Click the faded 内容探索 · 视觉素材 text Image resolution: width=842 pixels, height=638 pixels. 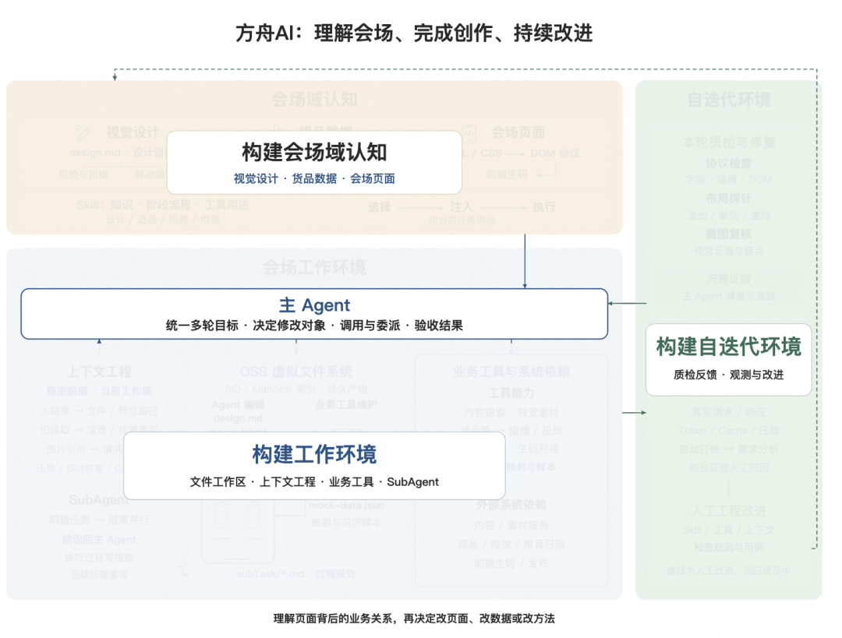point(511,413)
